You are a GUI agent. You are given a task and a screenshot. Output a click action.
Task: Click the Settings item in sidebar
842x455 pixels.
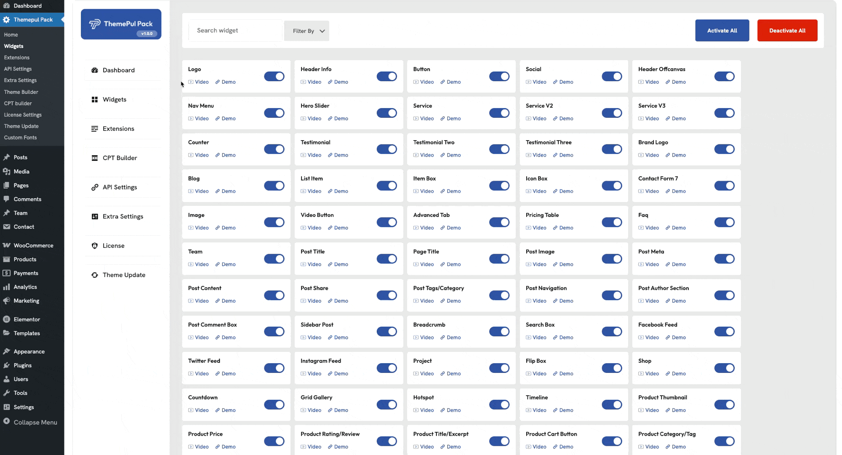(24, 407)
